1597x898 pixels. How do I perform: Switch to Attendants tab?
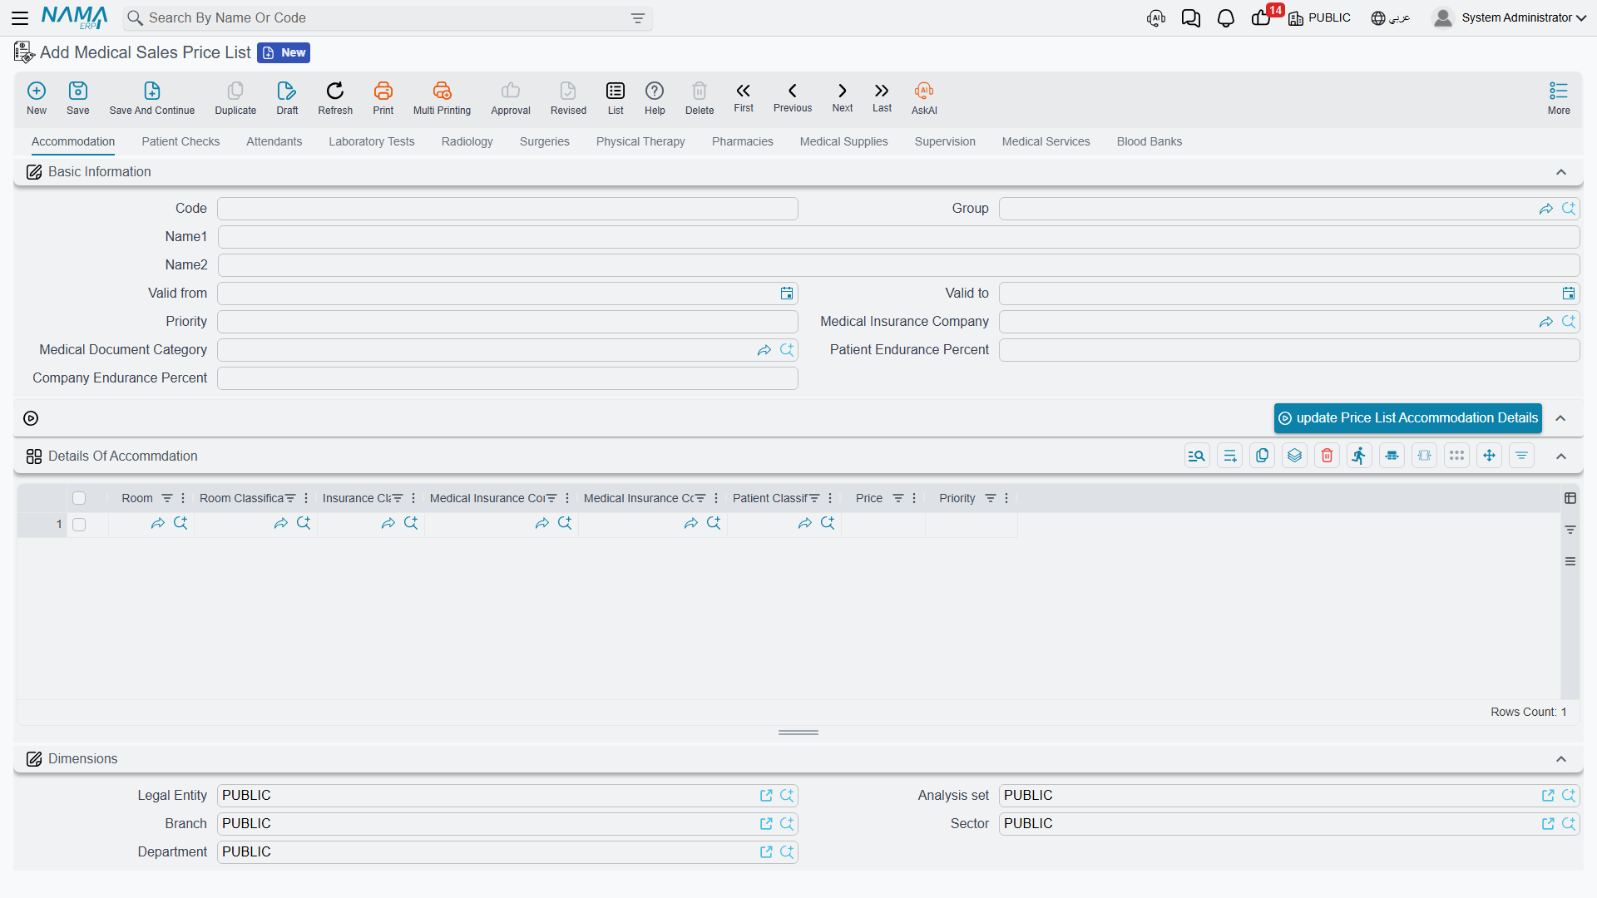(274, 141)
